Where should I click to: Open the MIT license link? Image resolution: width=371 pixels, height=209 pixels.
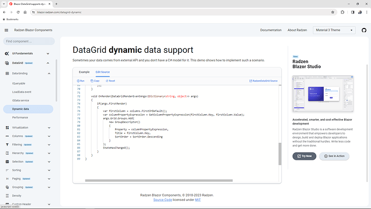tap(198, 200)
